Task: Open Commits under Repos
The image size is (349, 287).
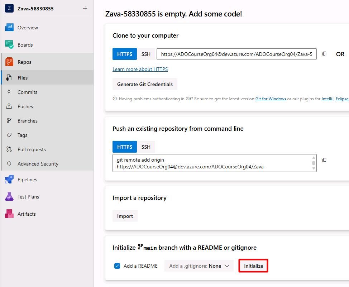Action: pyautogui.click(x=27, y=92)
